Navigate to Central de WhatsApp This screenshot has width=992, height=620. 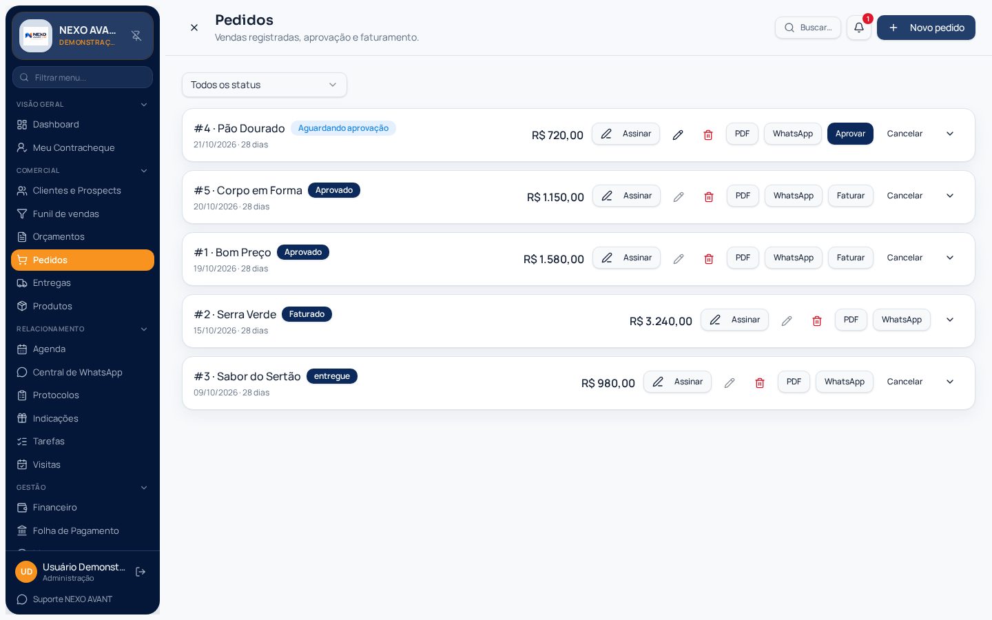click(x=83, y=373)
